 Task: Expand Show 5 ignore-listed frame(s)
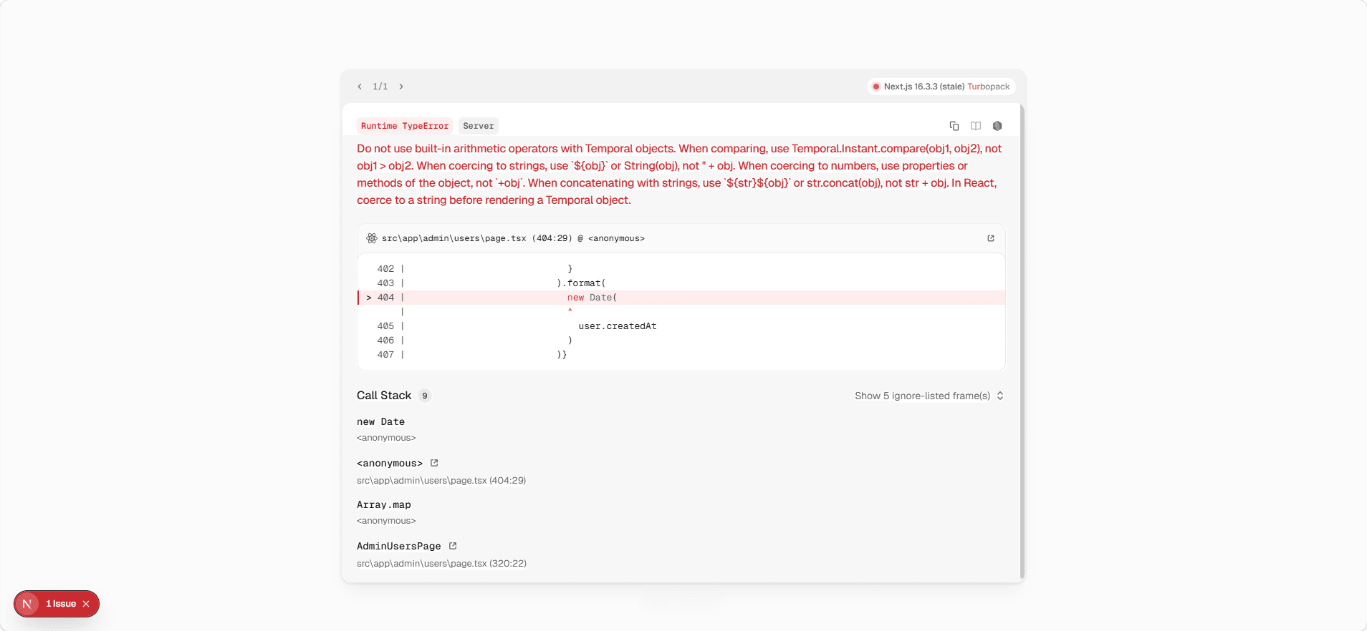(929, 396)
